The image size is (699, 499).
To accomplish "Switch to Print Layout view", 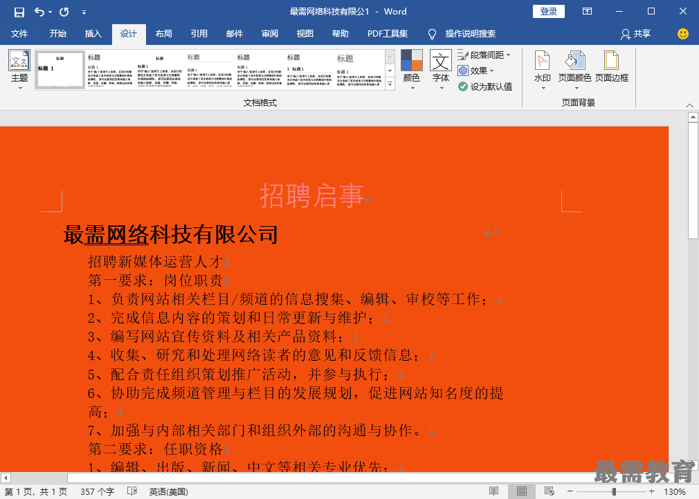I will click(522, 491).
